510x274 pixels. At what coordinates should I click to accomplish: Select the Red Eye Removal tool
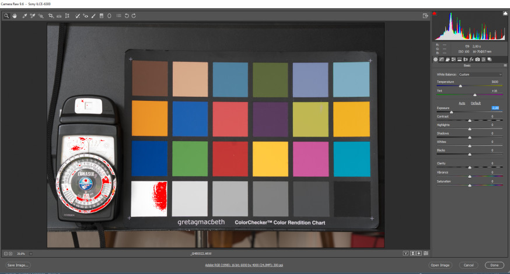tap(86, 16)
